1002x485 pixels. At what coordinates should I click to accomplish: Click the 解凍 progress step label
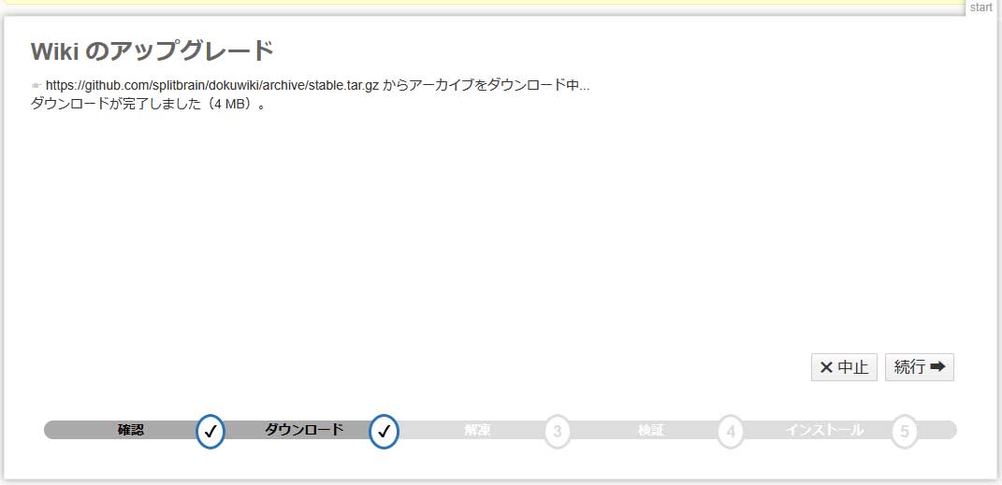(477, 430)
